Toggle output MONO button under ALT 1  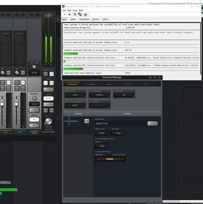click(46, 111)
